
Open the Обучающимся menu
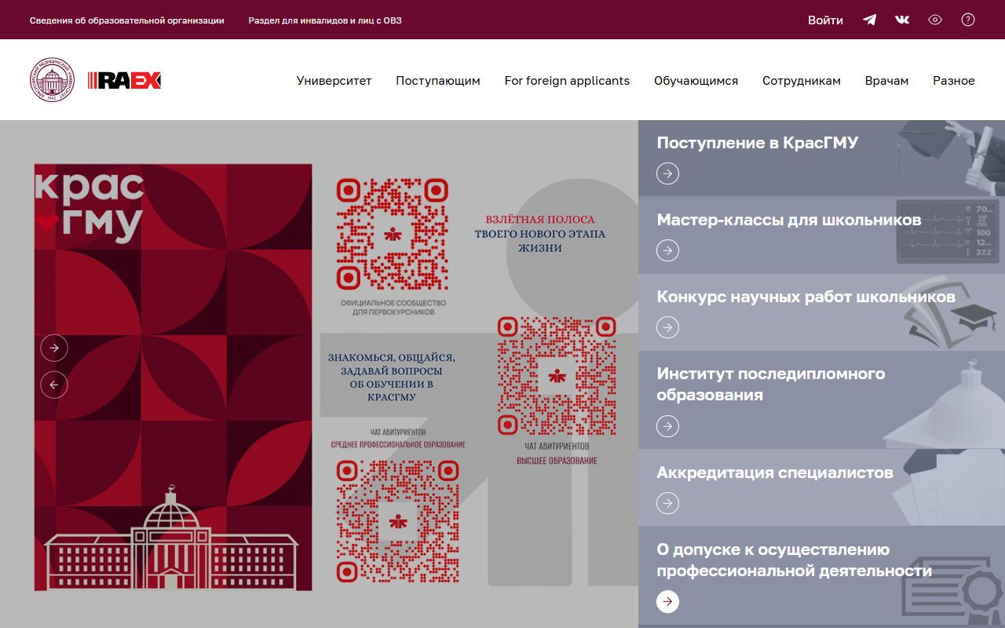[x=696, y=80]
